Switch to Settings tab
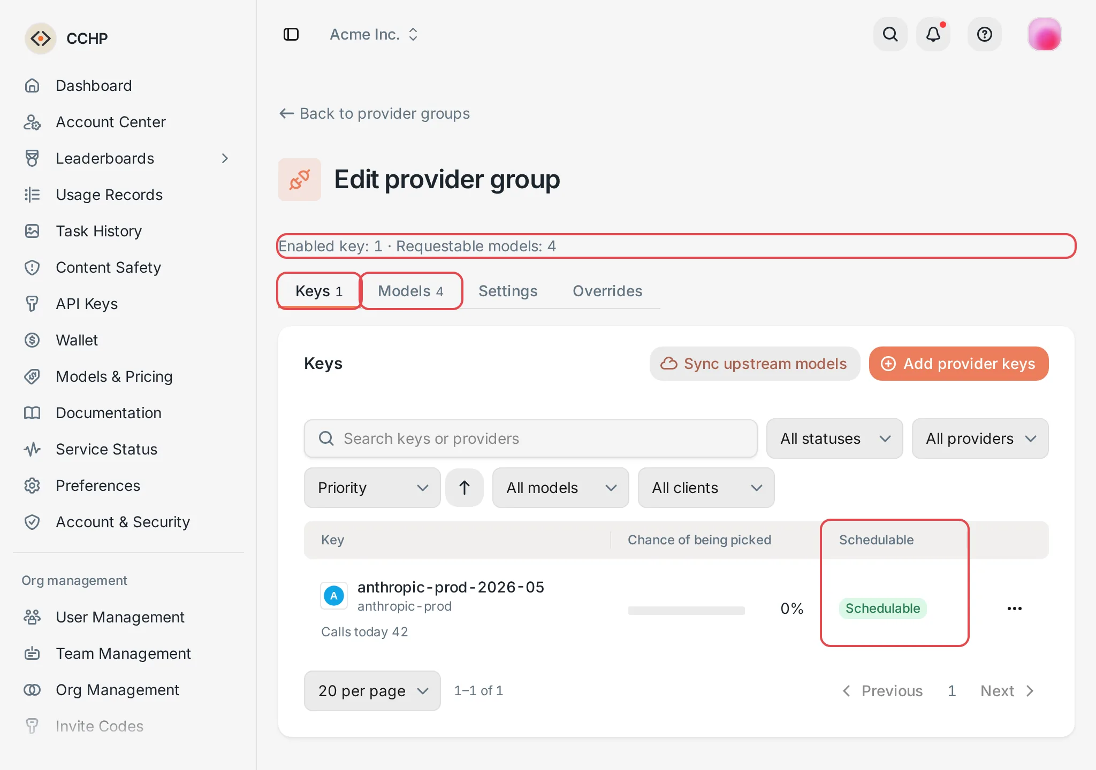The image size is (1096, 770). (508, 291)
